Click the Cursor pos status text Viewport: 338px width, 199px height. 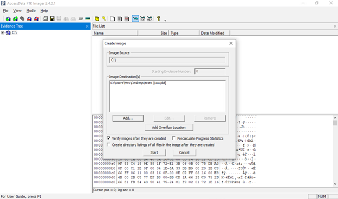(113, 190)
